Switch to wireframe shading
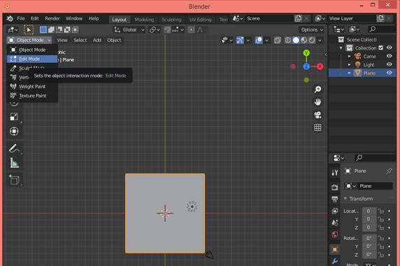400x266 pixels. pyautogui.click(x=288, y=41)
